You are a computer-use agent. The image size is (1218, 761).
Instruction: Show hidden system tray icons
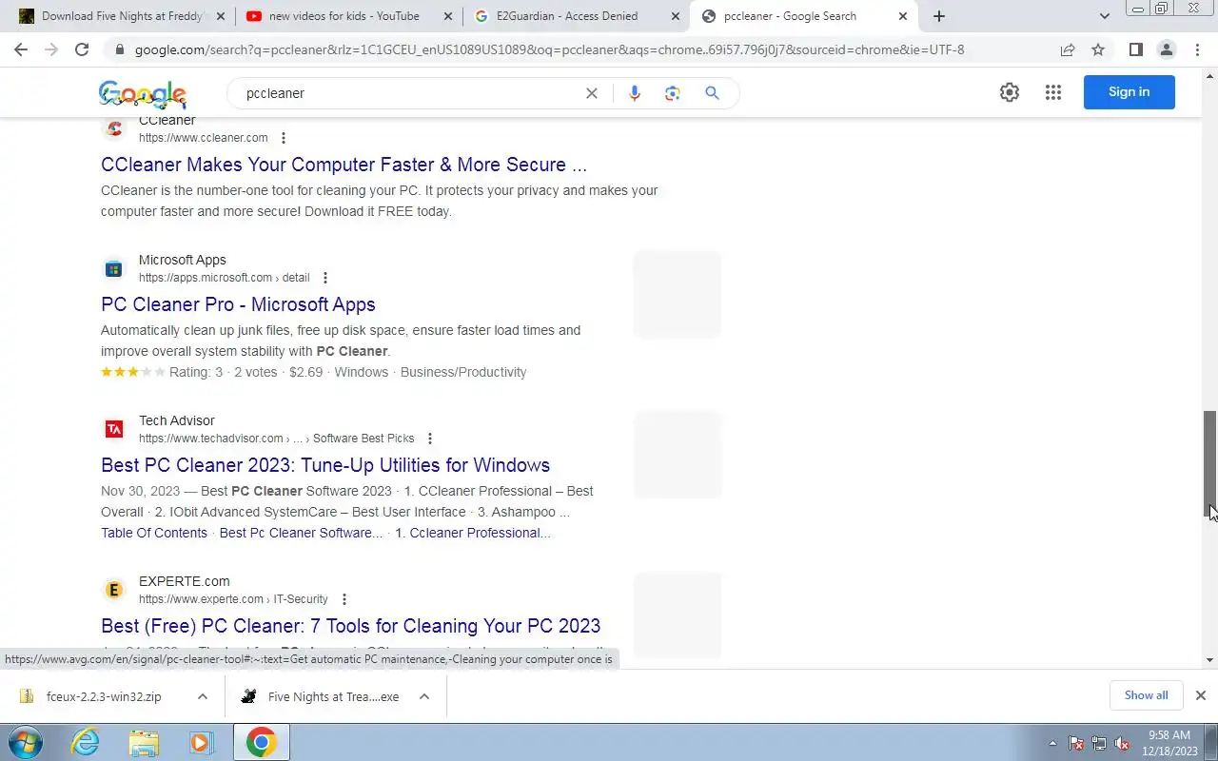click(1052, 743)
